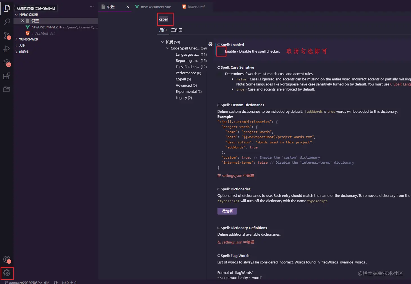Click the C Spell: Dictionary Definitions setting title

pyautogui.click(x=242, y=228)
